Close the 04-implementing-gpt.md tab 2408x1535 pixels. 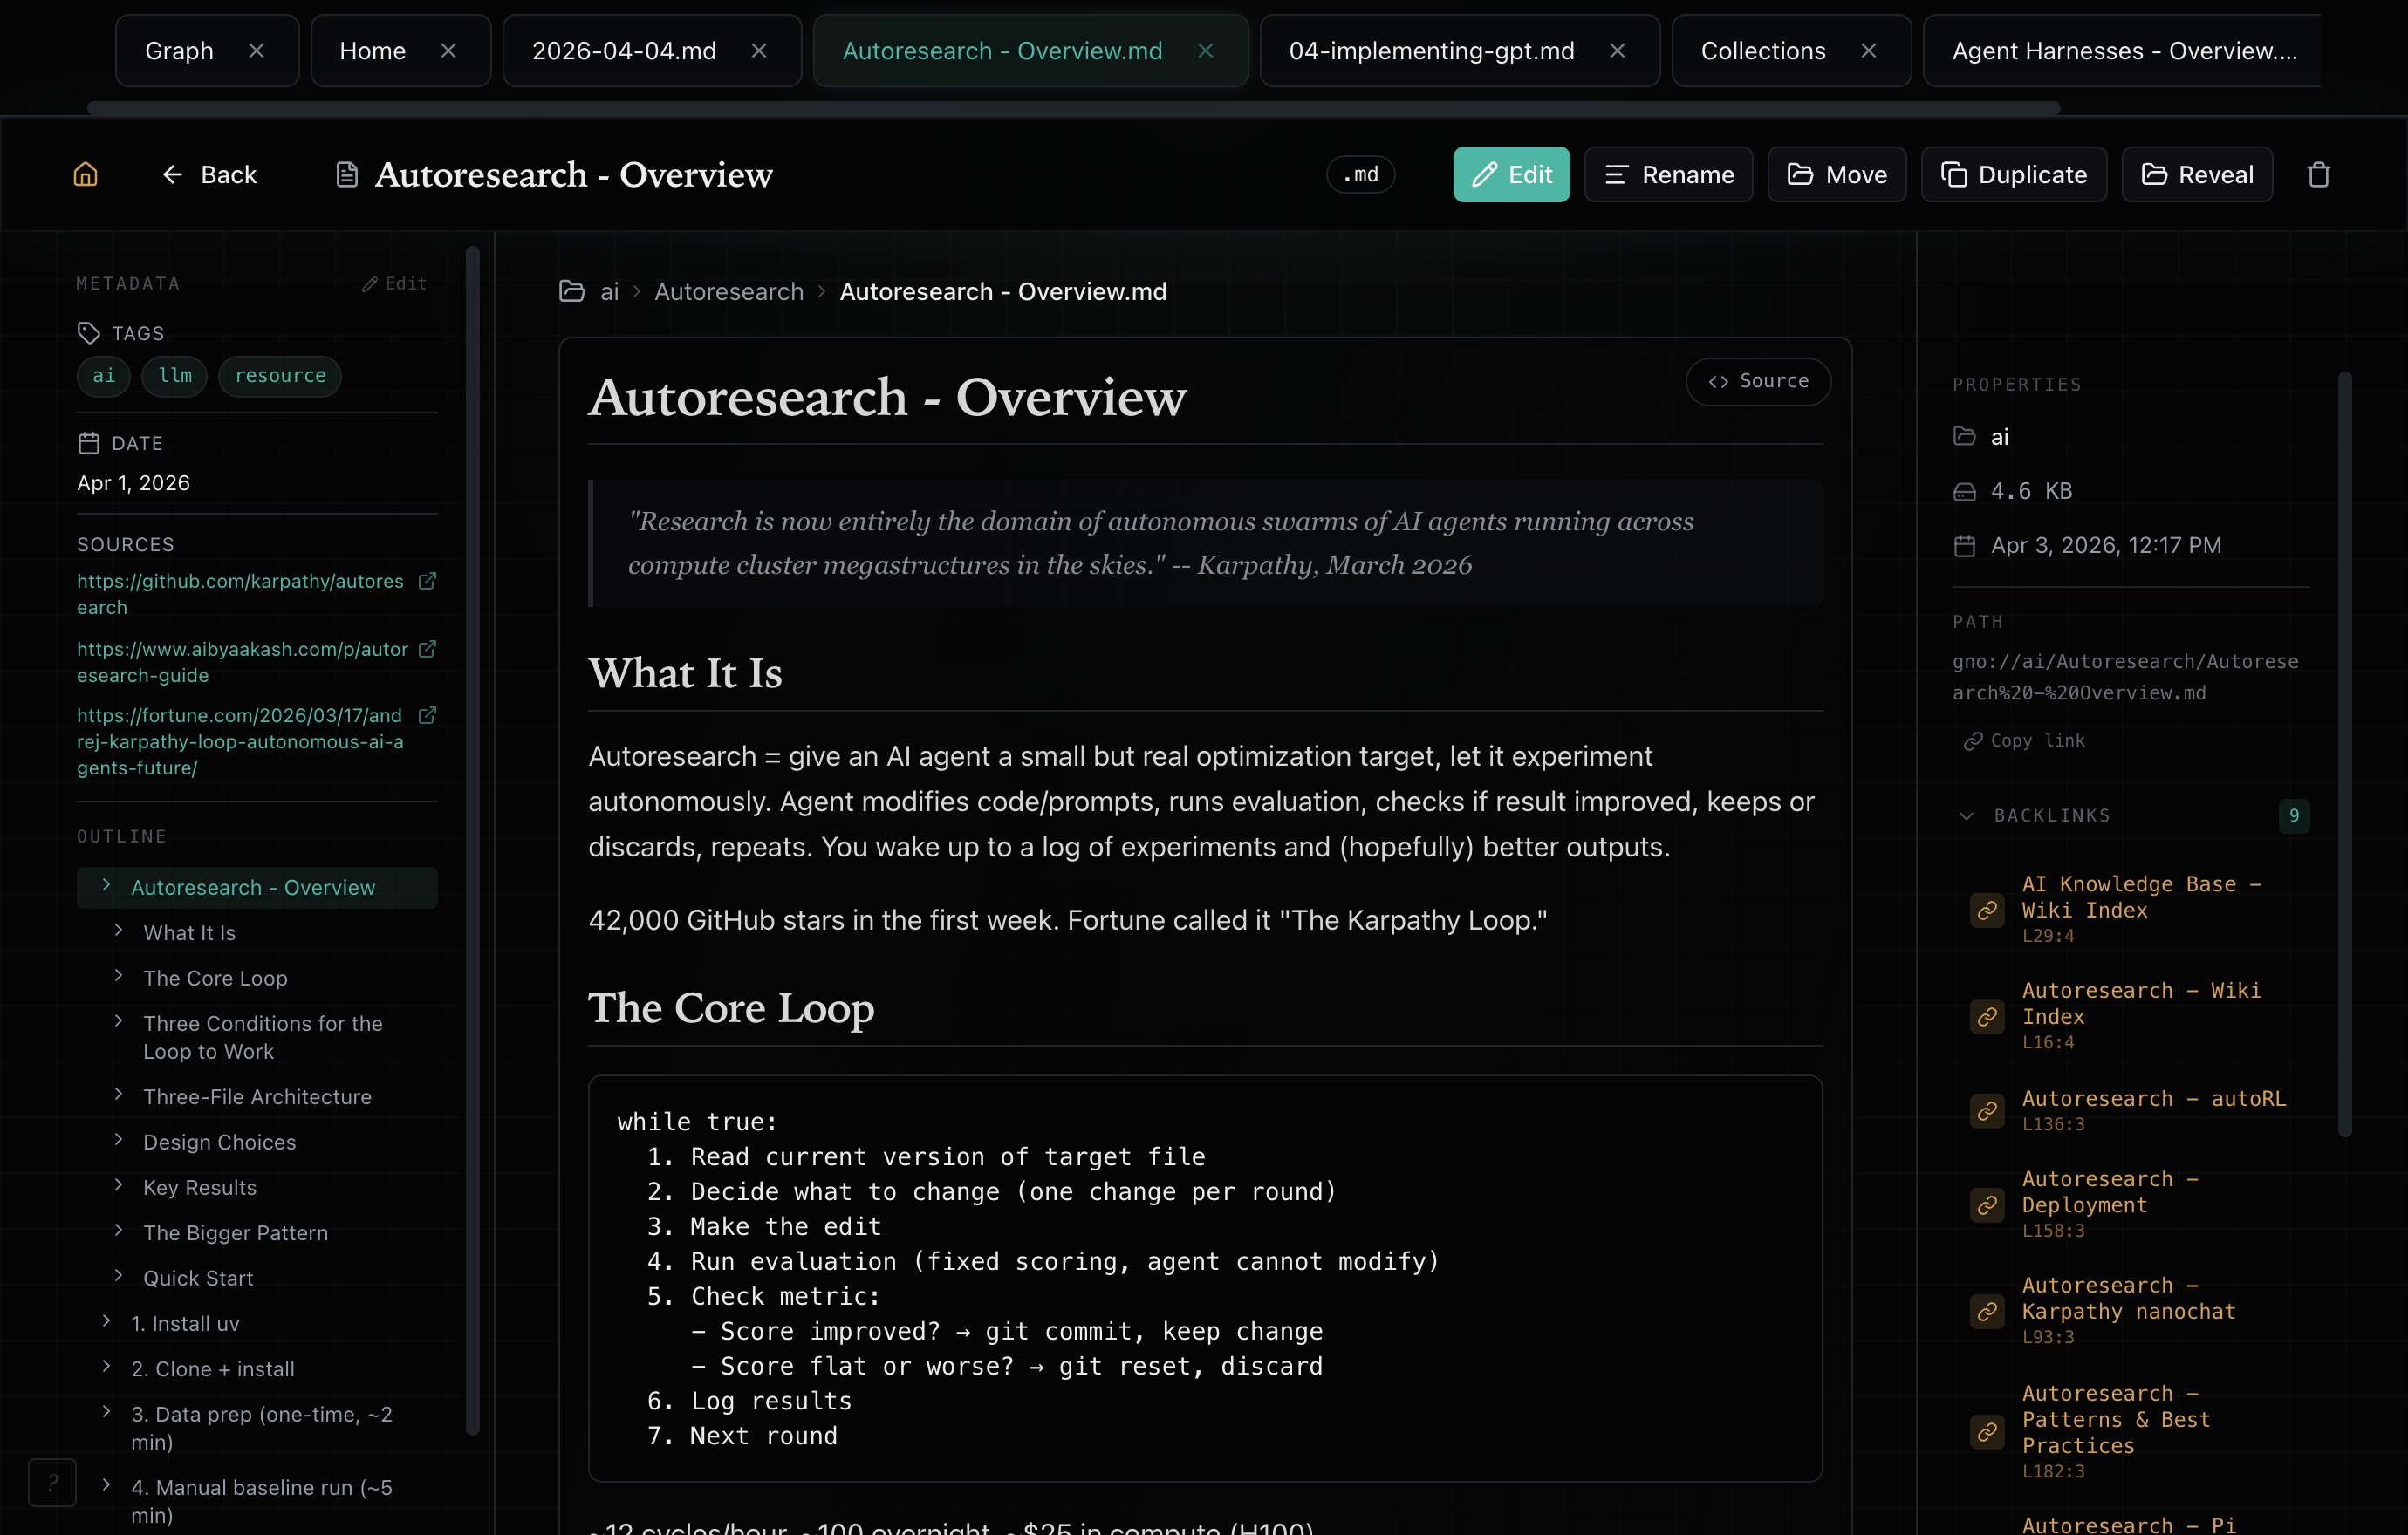[x=1617, y=51]
